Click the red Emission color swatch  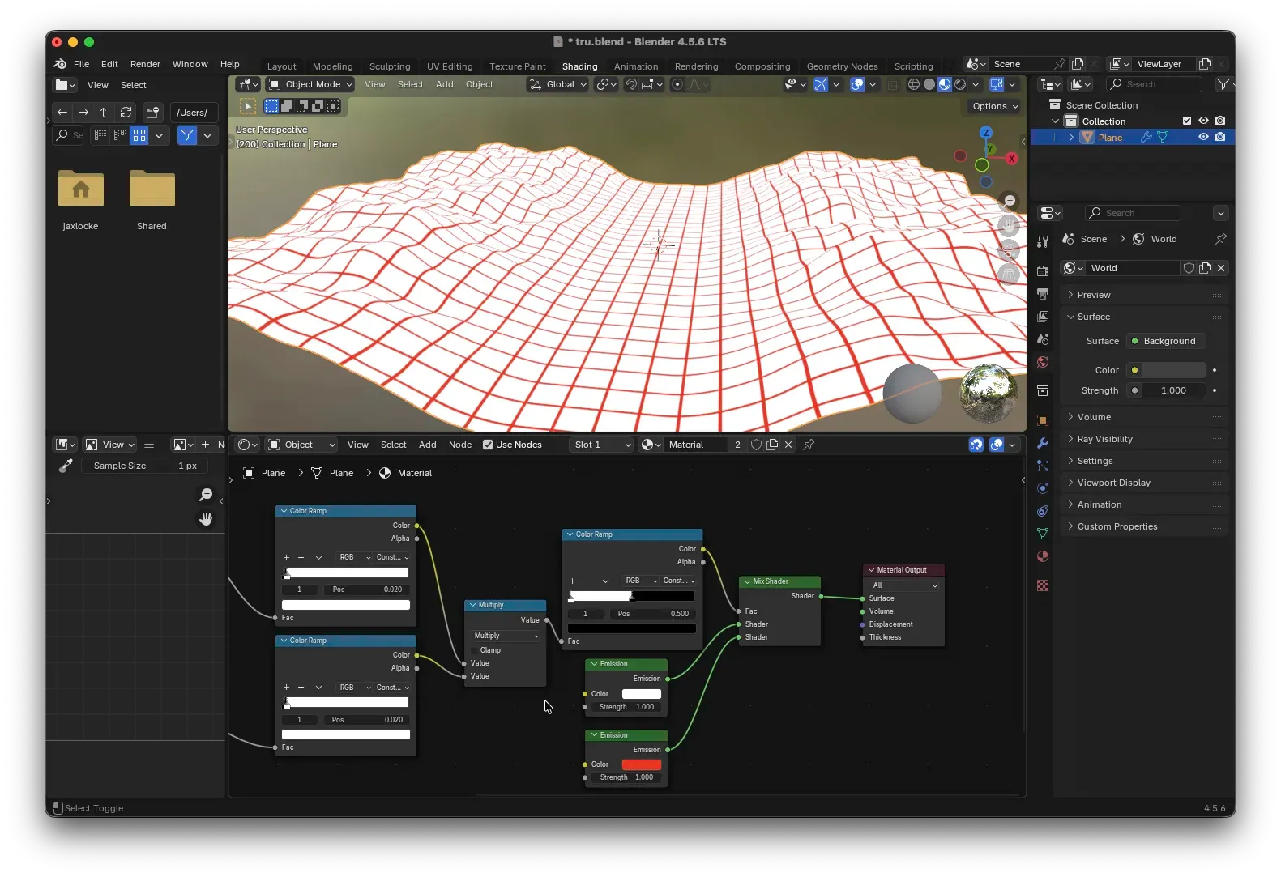(x=641, y=764)
